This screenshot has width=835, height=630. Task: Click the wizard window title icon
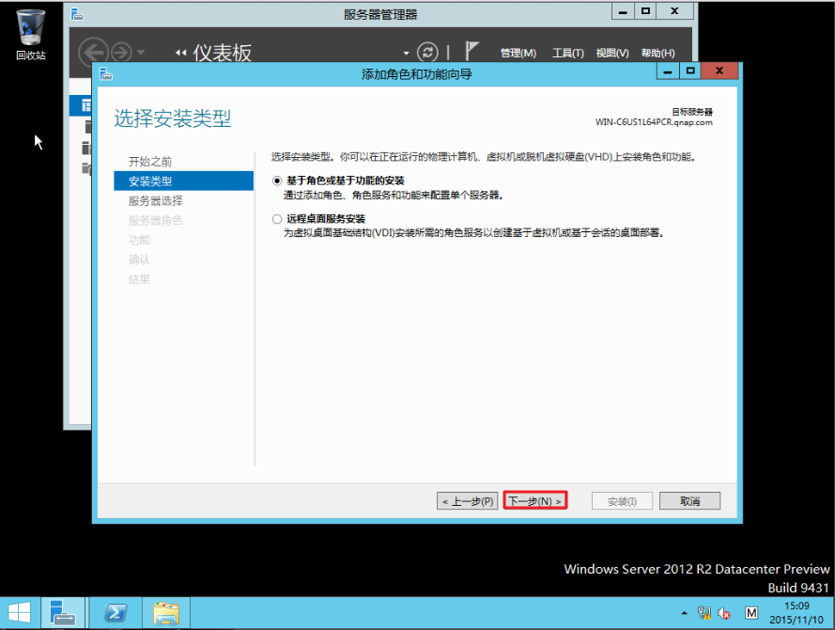coord(106,74)
